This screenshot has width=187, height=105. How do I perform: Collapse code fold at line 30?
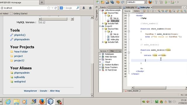129,32
